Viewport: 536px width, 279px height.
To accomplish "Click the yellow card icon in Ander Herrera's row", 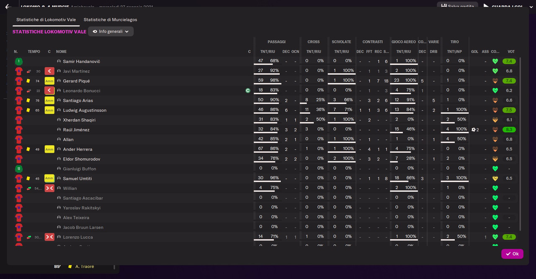I will click(28, 149).
